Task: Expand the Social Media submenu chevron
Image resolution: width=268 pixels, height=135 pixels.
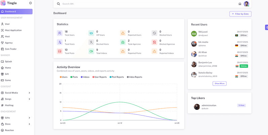Action: [x=29, y=93]
